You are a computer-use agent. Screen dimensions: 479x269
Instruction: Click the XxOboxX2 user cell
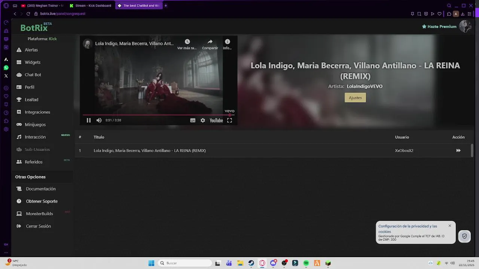click(404, 151)
